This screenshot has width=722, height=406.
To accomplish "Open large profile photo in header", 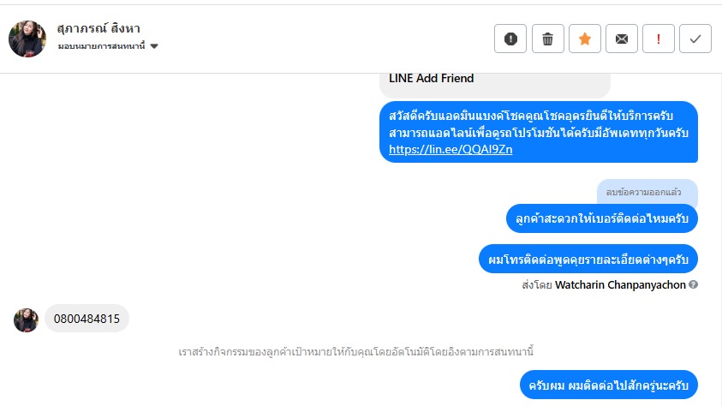I will 27,39.
